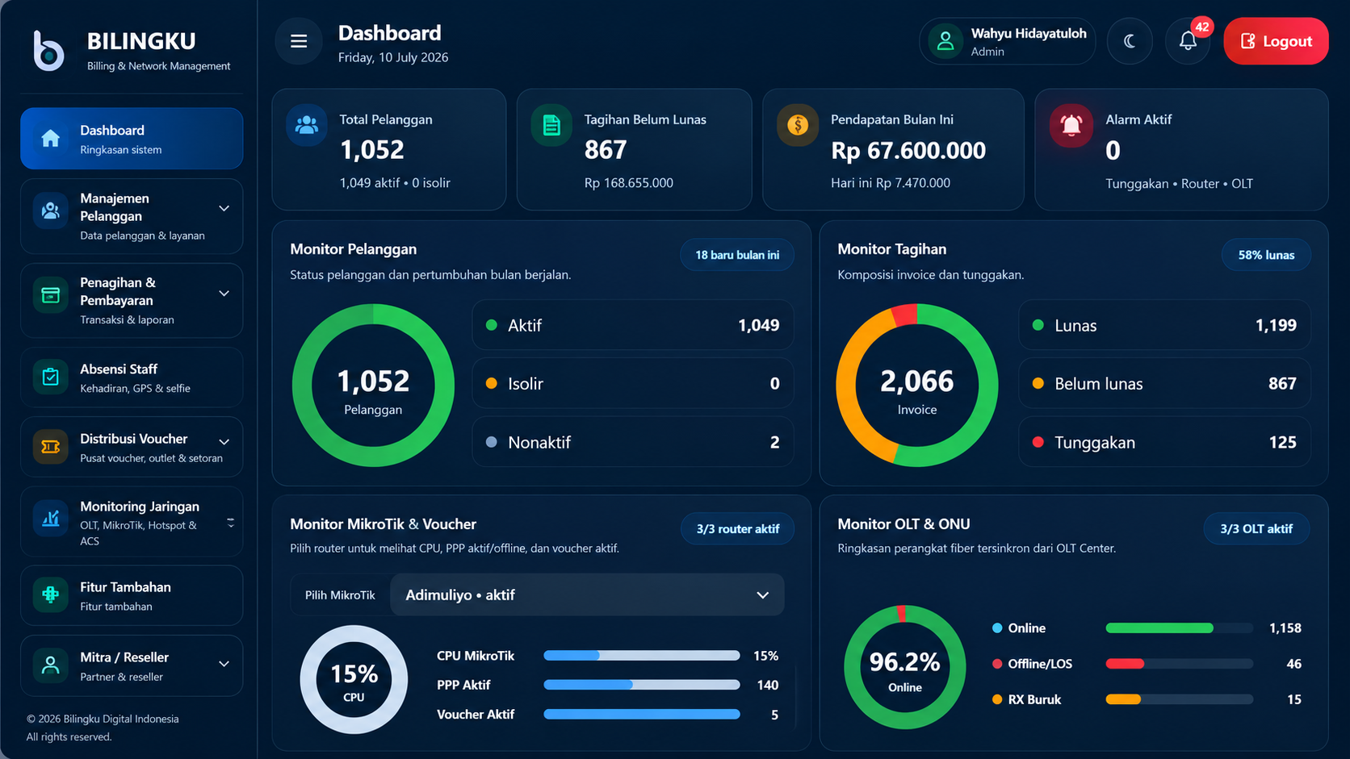1350x759 pixels.
Task: Click "18 baru bulan ini" badge
Action: click(737, 255)
